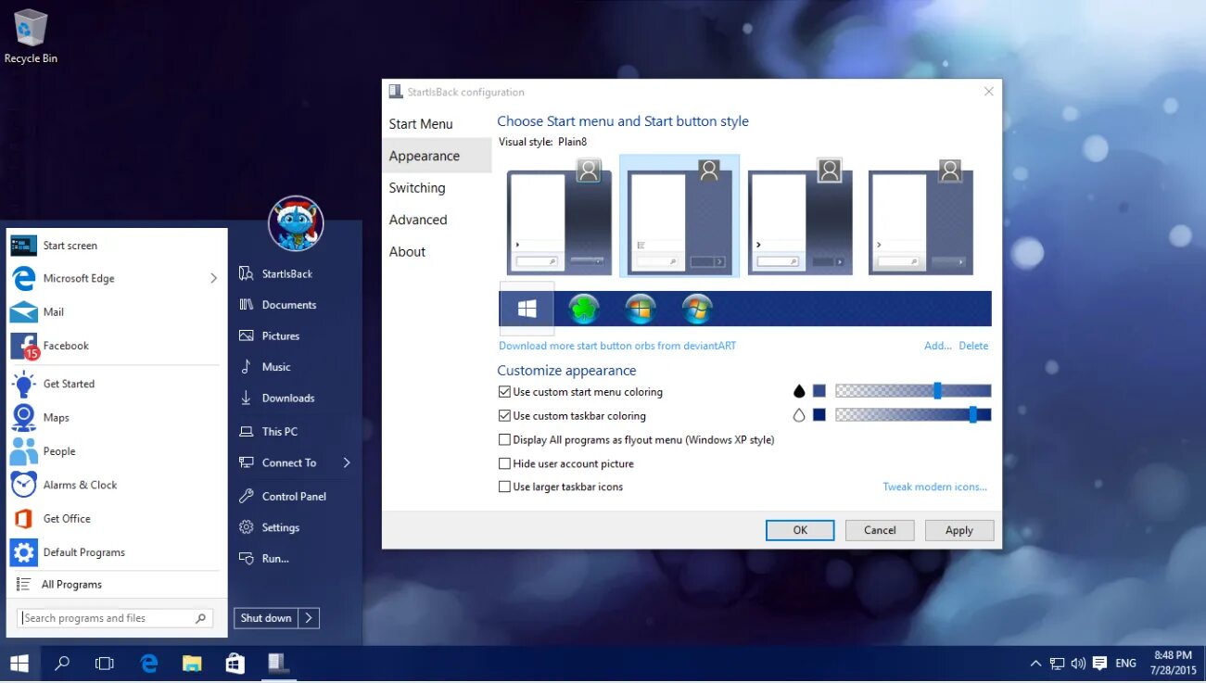The height and width of the screenshot is (683, 1206).
Task: Click start menu opacity slider
Action: (913, 391)
